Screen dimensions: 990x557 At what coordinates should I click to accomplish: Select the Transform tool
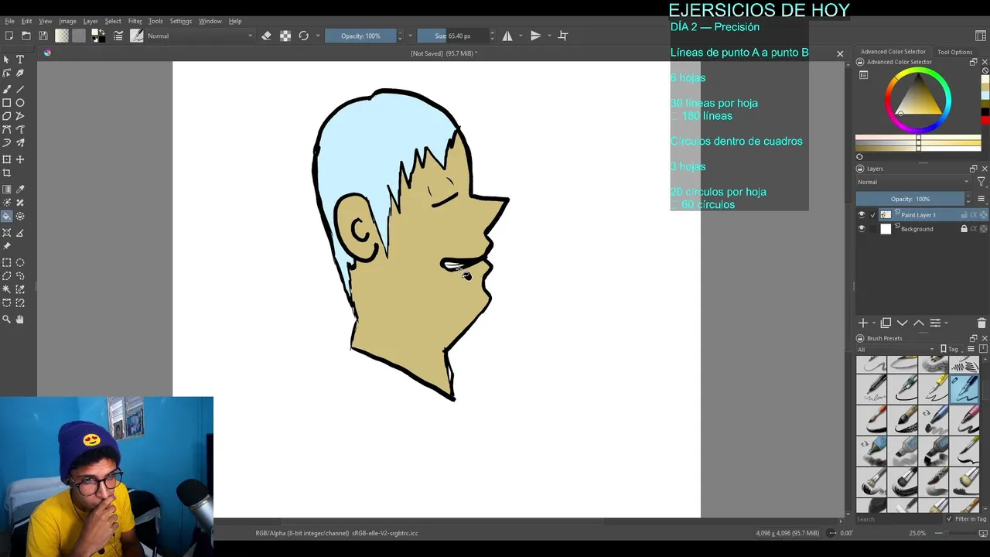pyautogui.click(x=7, y=159)
